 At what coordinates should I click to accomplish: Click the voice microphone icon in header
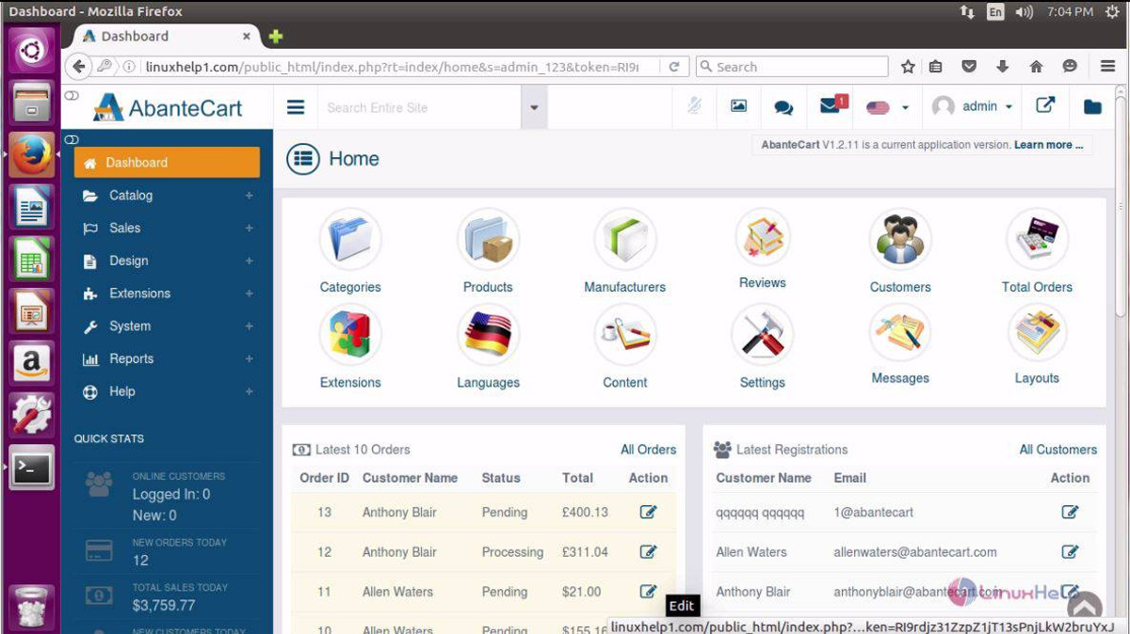[x=694, y=106]
